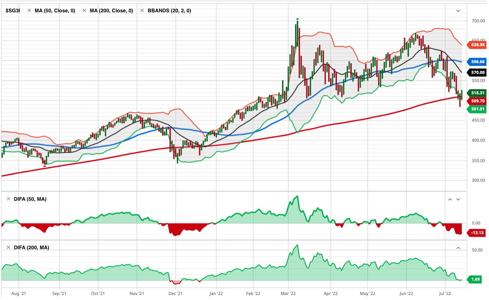
Task: Click the red 509.70 200-MA price tag
Action: tap(477, 101)
